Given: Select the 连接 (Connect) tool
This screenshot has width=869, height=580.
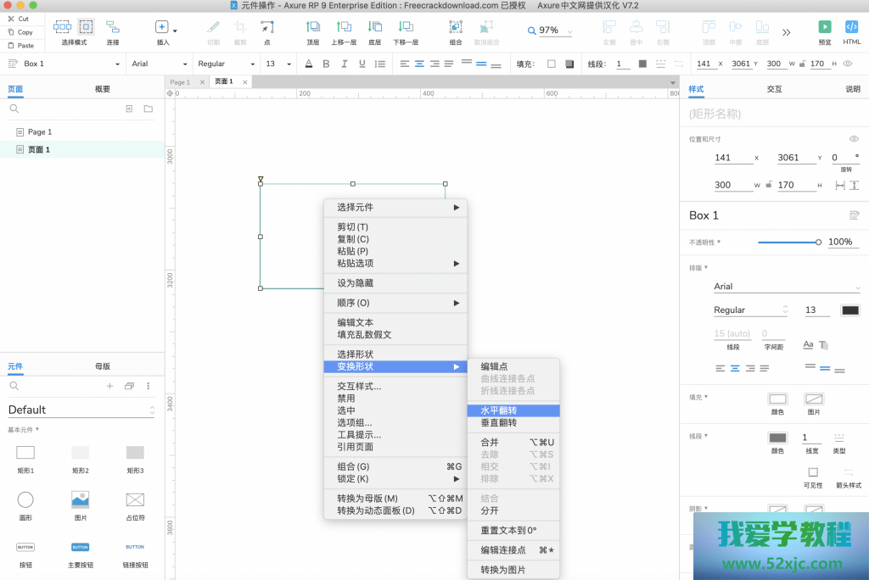Looking at the screenshot, I should click(x=113, y=28).
